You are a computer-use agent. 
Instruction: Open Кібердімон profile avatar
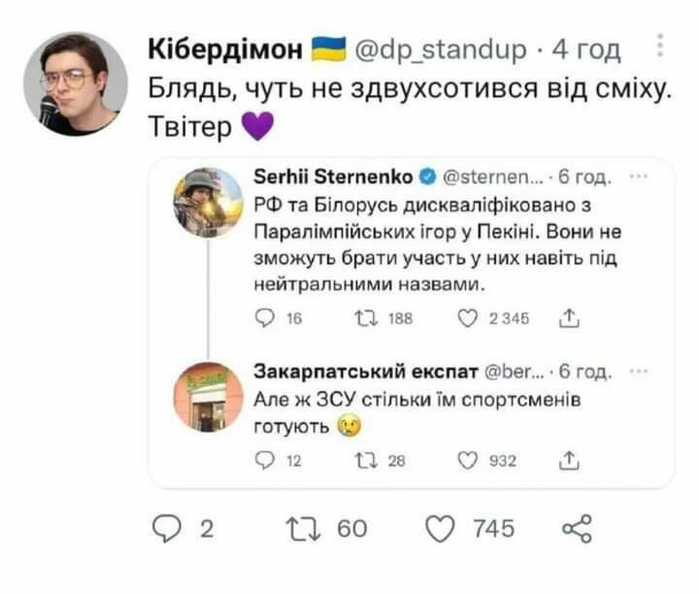pyautogui.click(x=75, y=83)
